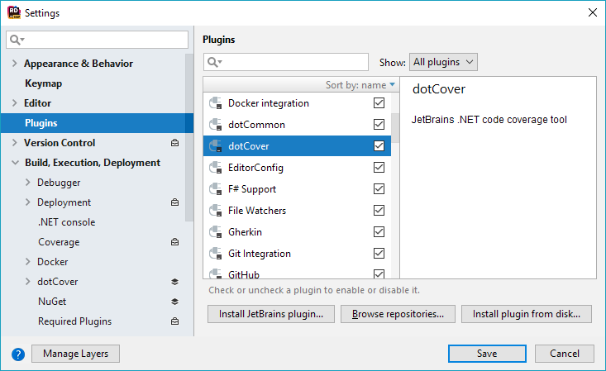Toggle the File Watchers checkbox
The width and height of the screenshot is (606, 371).
[379, 210]
